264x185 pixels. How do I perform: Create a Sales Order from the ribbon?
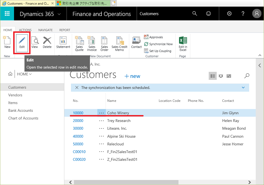click(105, 44)
